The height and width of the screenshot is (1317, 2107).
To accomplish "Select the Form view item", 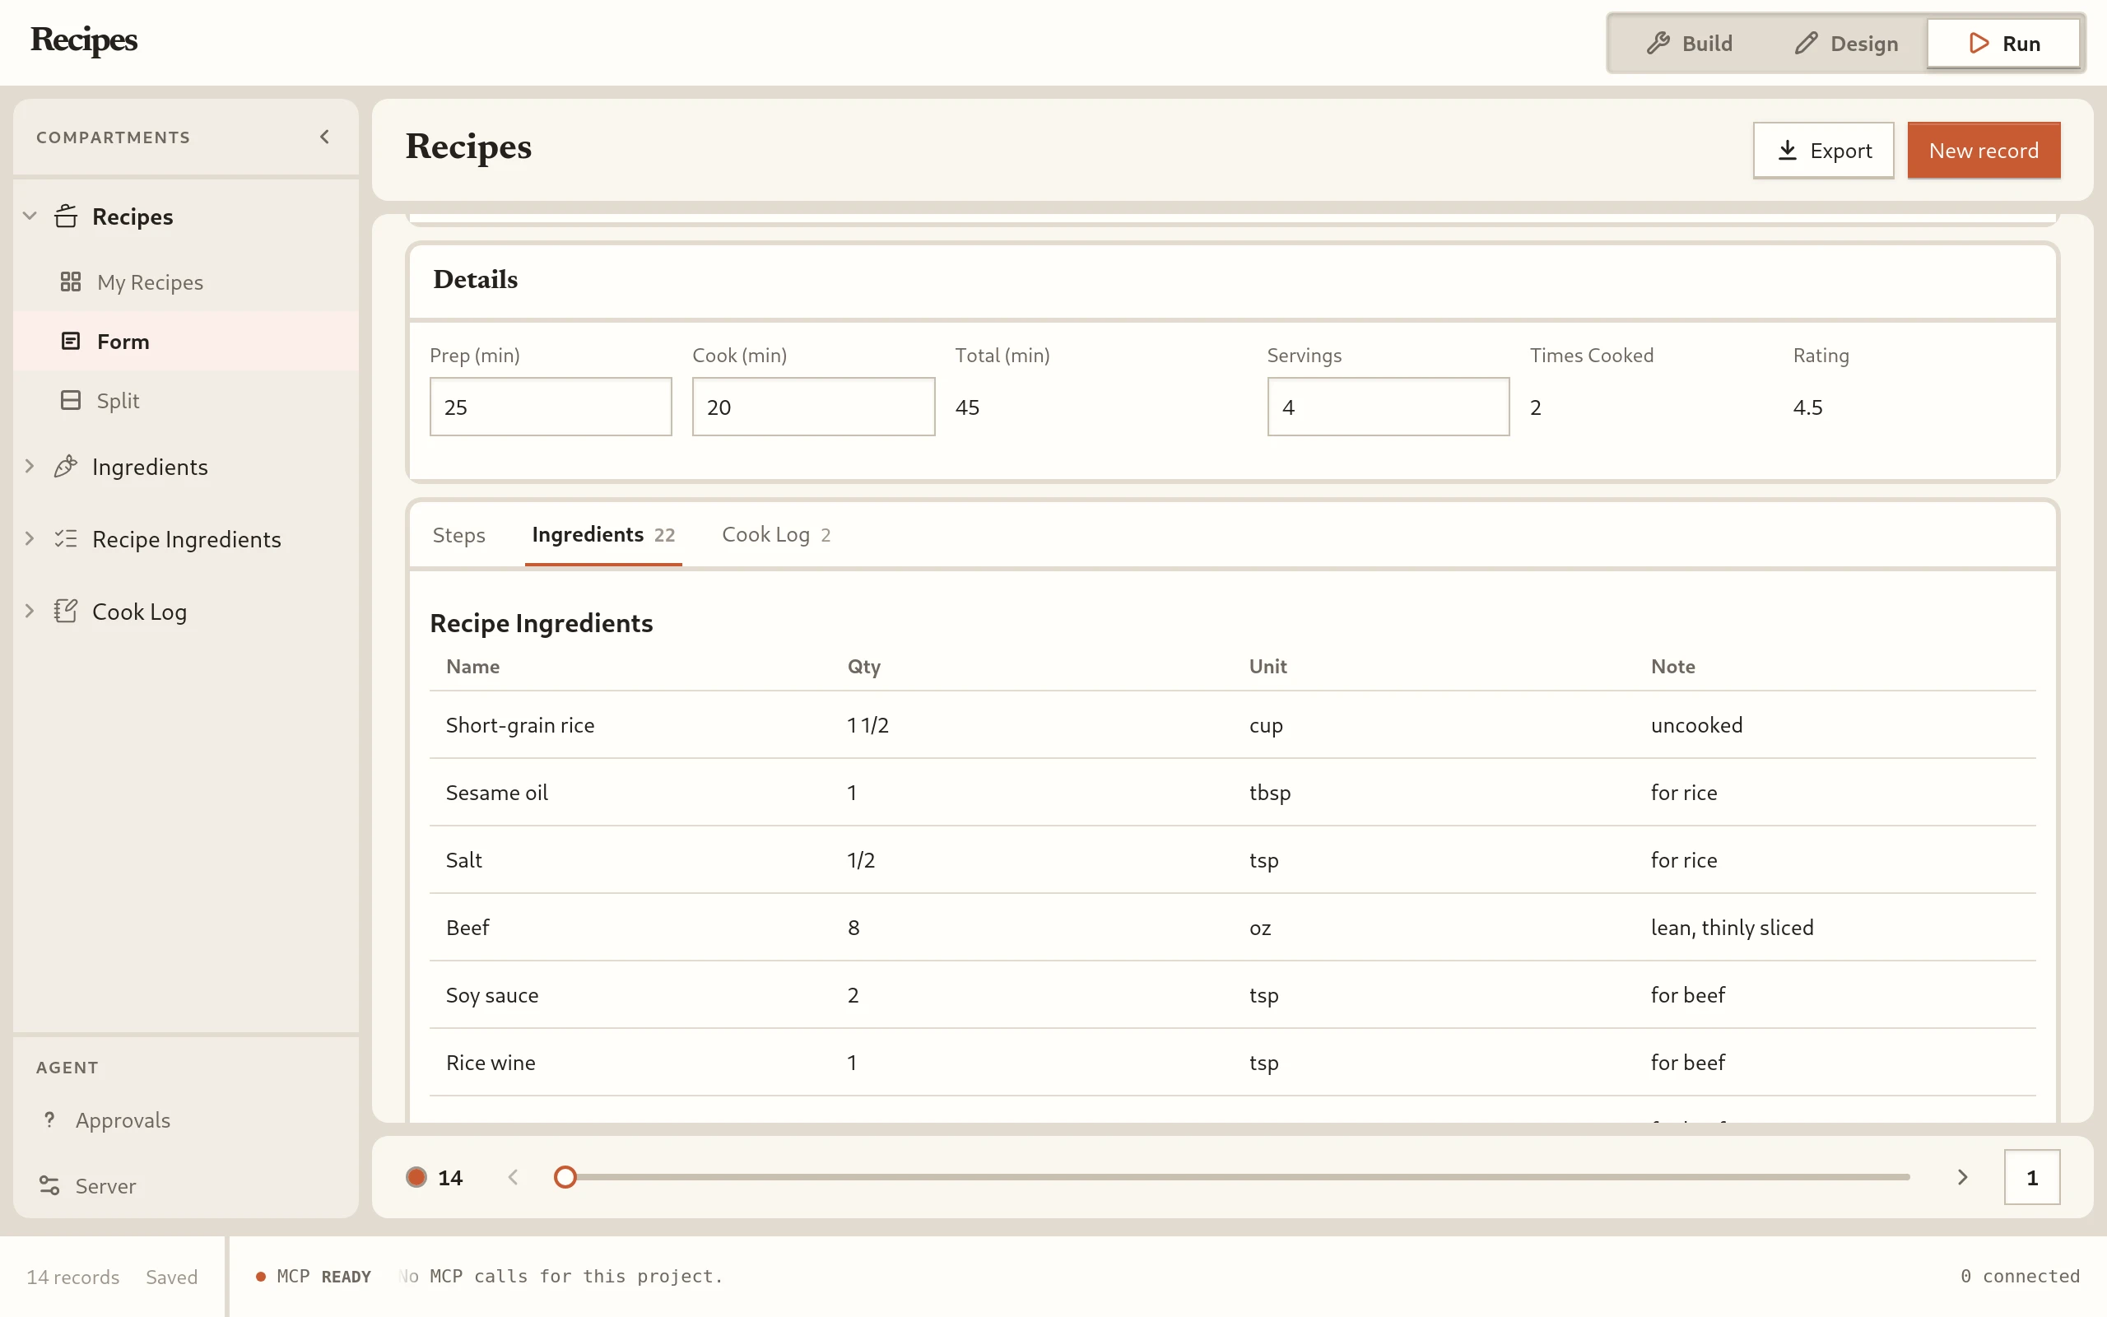I will click(185, 341).
